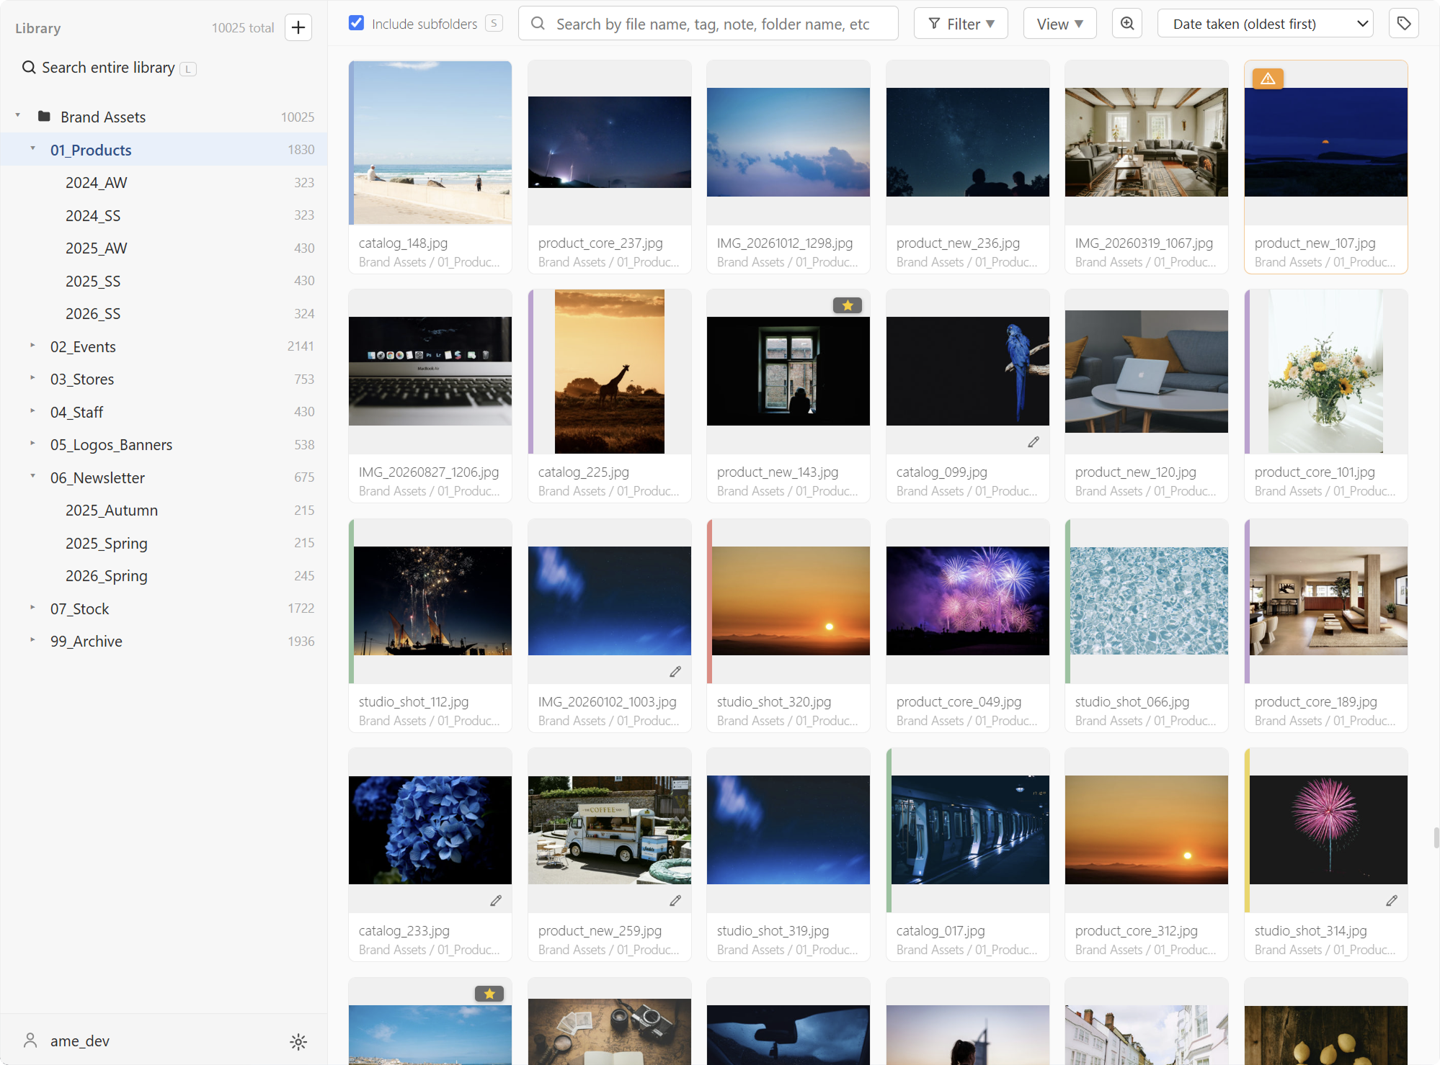Screen dimensions: 1440x1065
Task: Select the catalog_233.jpg hydrangea thumbnail
Action: click(x=430, y=830)
